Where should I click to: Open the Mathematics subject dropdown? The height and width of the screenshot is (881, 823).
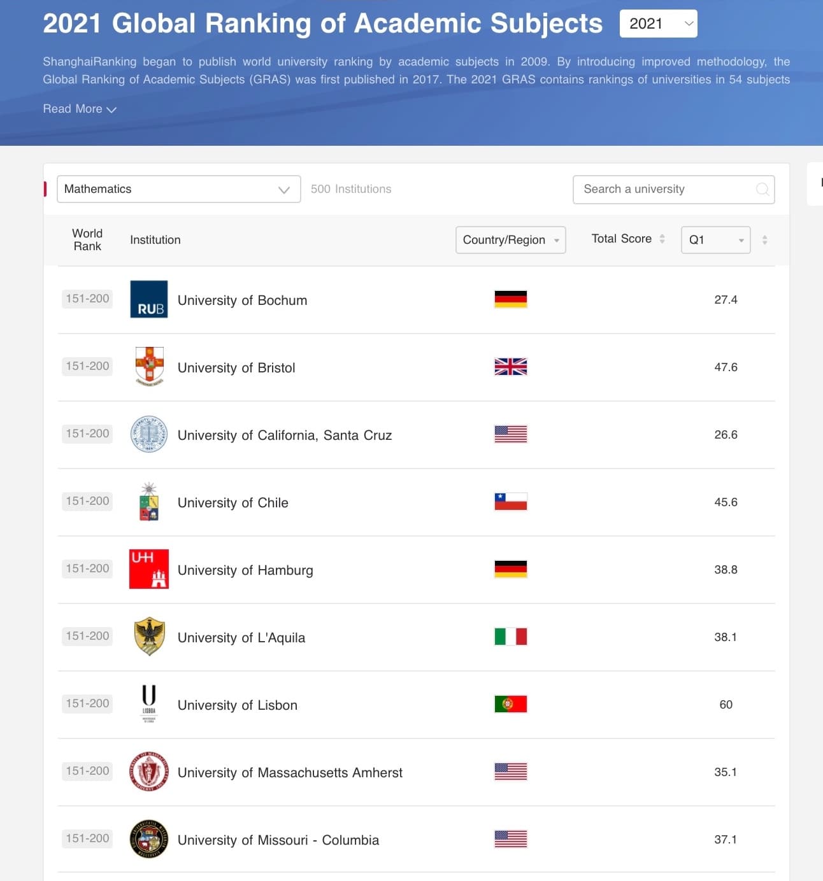coord(178,189)
